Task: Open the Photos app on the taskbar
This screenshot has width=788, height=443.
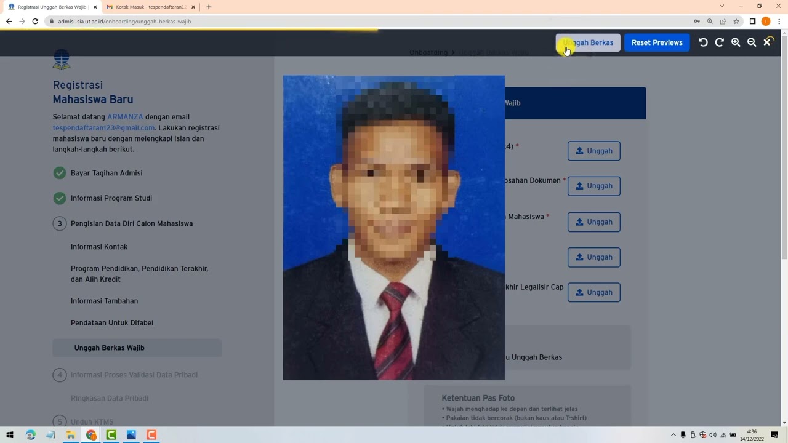Action: click(131, 435)
